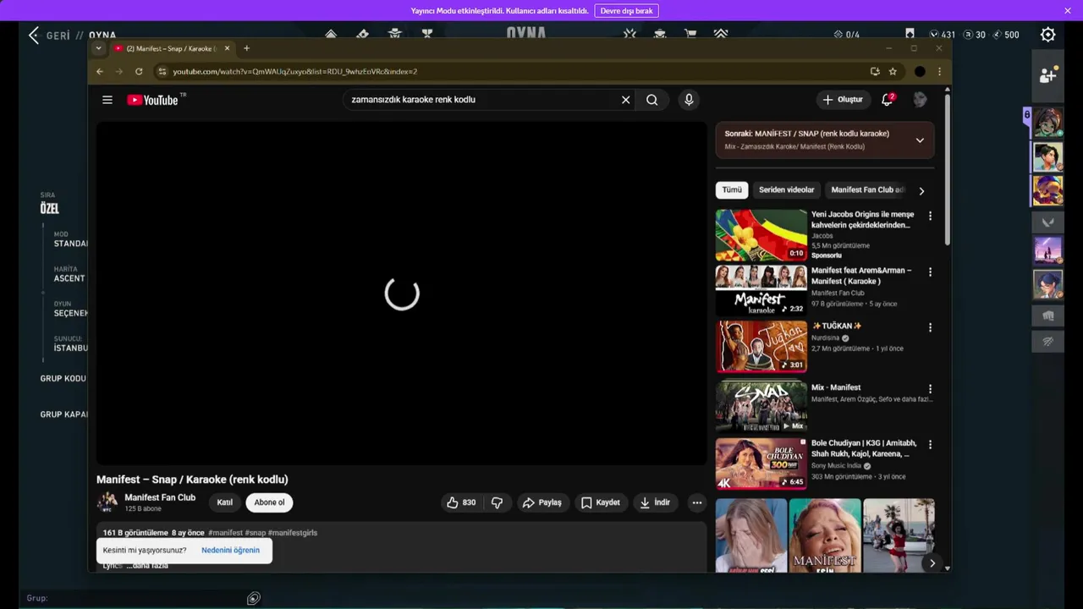Click the loading video player area
1083x609 pixels.
coord(401,294)
